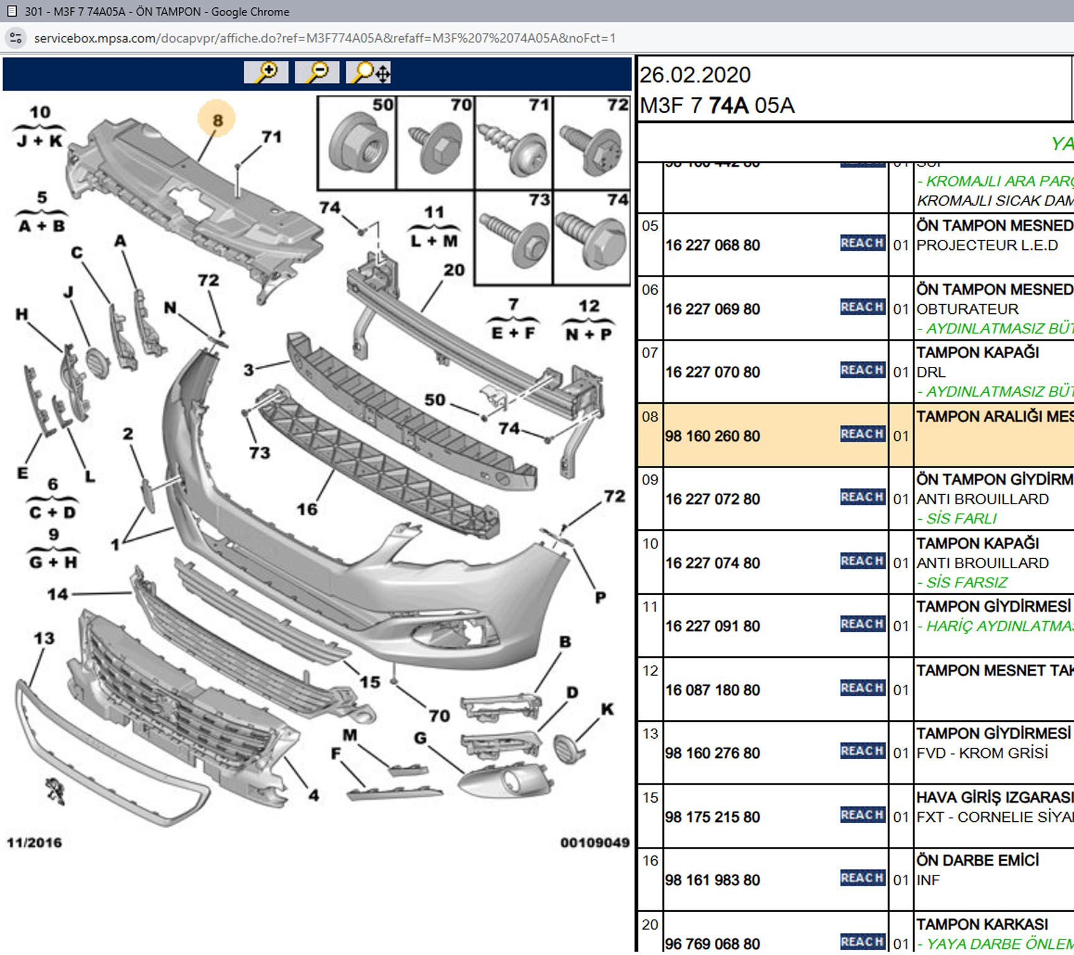
Task: Open part number 98 161 983 80
Action: (712, 880)
